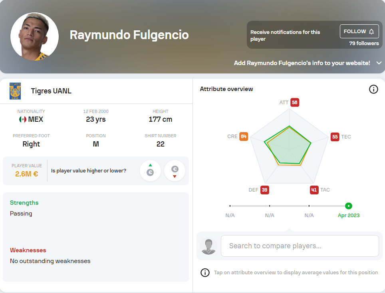Click the DEF 39 attribute badge

[264, 190]
